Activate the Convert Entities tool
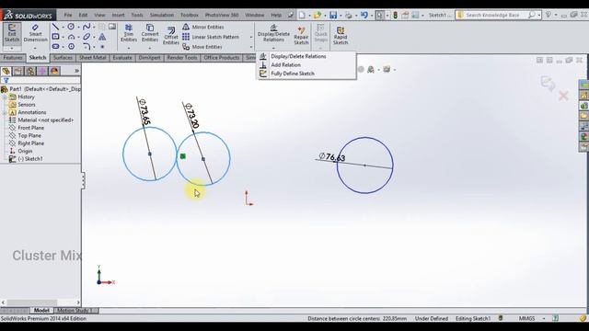 pyautogui.click(x=150, y=33)
